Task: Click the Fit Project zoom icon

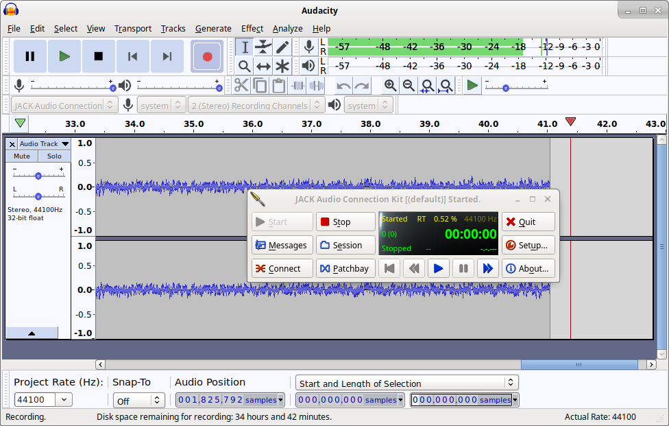Action: (x=446, y=86)
